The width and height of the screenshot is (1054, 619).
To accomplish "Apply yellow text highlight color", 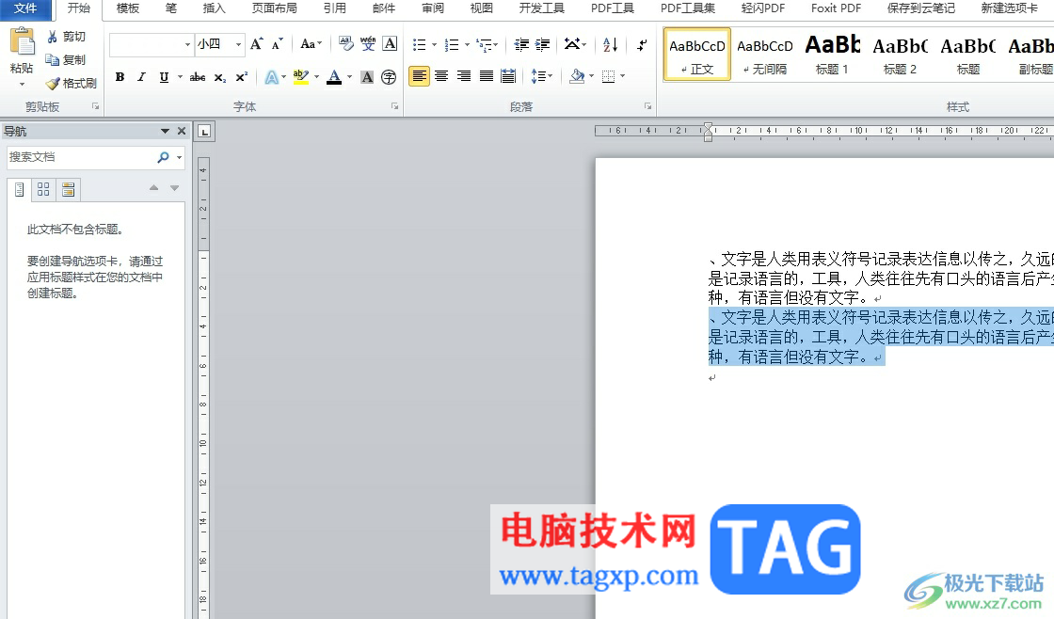I will (x=301, y=77).
